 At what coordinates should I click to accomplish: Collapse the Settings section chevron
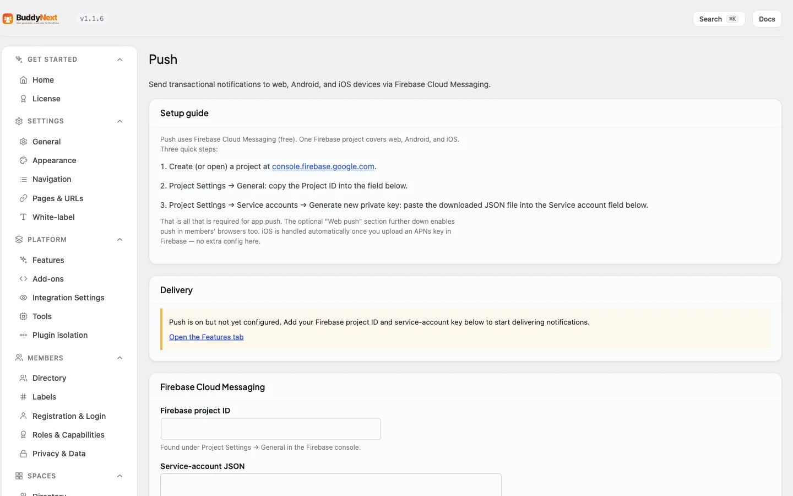[x=120, y=121]
